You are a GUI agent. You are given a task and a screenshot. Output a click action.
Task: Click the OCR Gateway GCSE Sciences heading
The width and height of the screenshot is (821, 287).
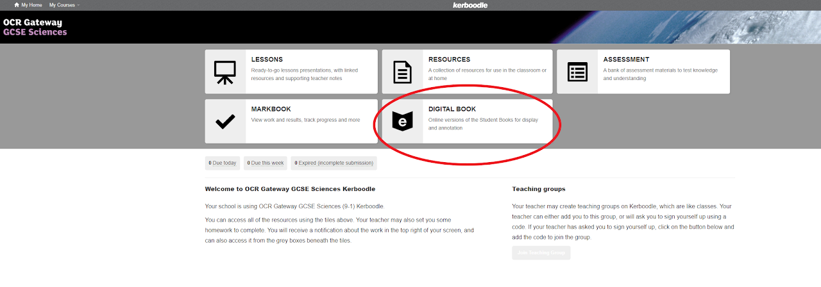pyautogui.click(x=35, y=27)
